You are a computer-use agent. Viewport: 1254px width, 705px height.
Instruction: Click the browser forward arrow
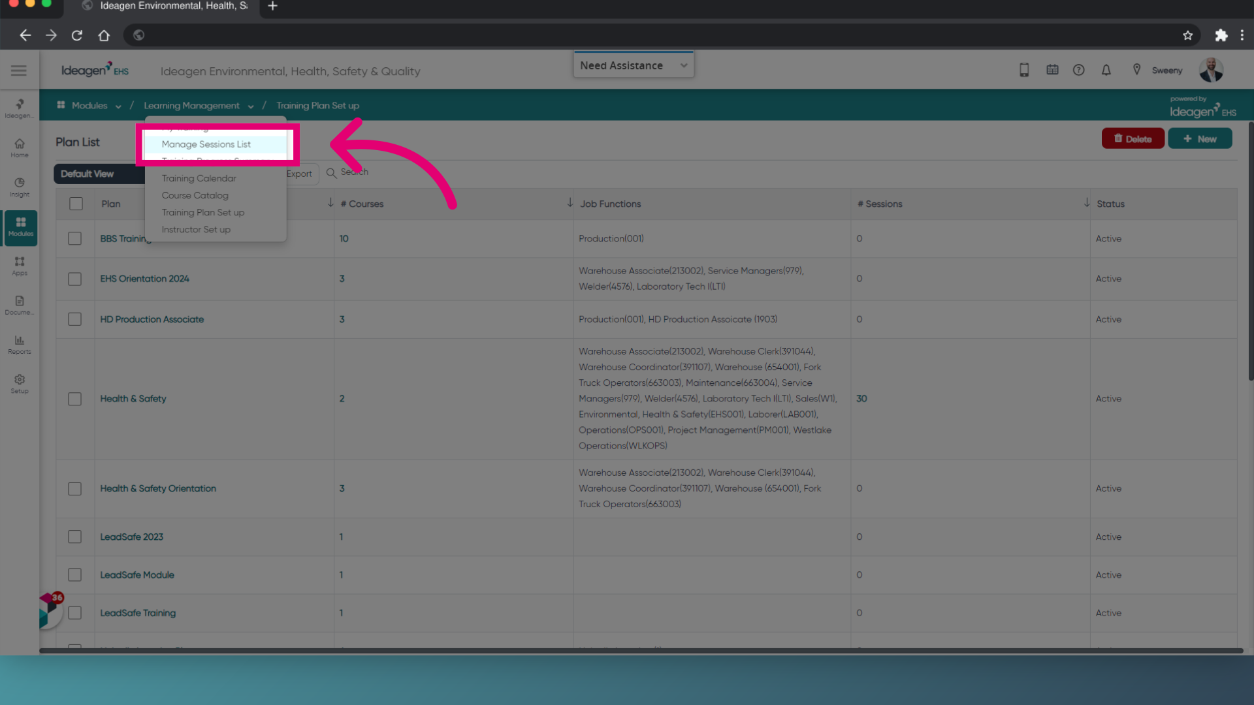coord(51,35)
